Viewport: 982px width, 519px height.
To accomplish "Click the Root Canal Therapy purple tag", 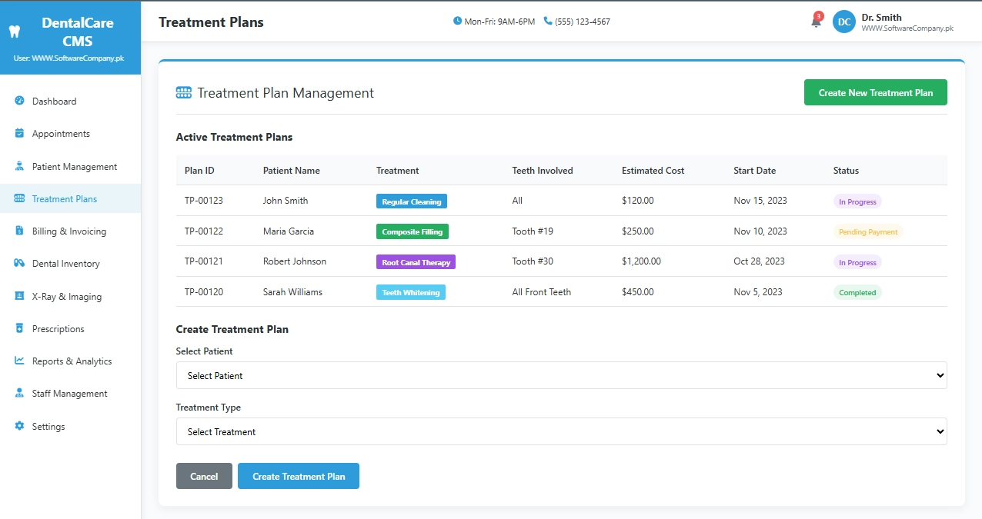I will (x=416, y=262).
